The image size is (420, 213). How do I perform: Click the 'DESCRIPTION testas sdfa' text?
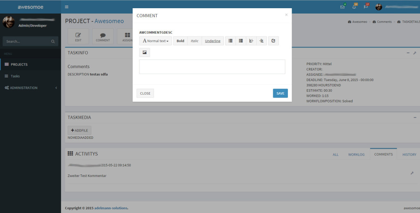pyautogui.click(x=88, y=74)
